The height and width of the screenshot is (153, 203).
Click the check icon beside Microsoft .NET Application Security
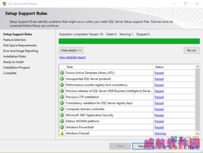pos(62,115)
